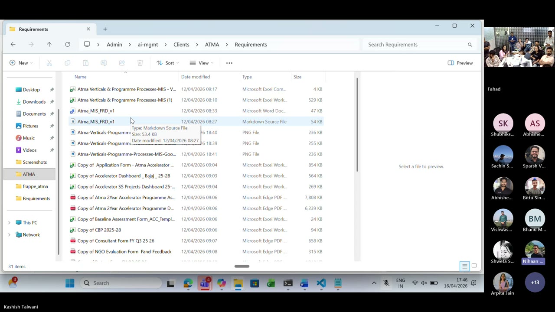Open Microsoft Teams from the taskbar
The height and width of the screenshot is (312, 555).
204,283
